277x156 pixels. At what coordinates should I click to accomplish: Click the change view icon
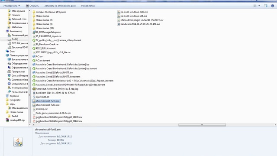pyautogui.click(x=255, y=6)
